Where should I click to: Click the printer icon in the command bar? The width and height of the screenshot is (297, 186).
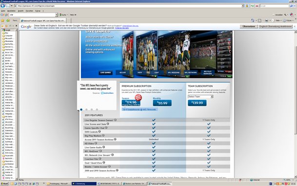click(266, 21)
